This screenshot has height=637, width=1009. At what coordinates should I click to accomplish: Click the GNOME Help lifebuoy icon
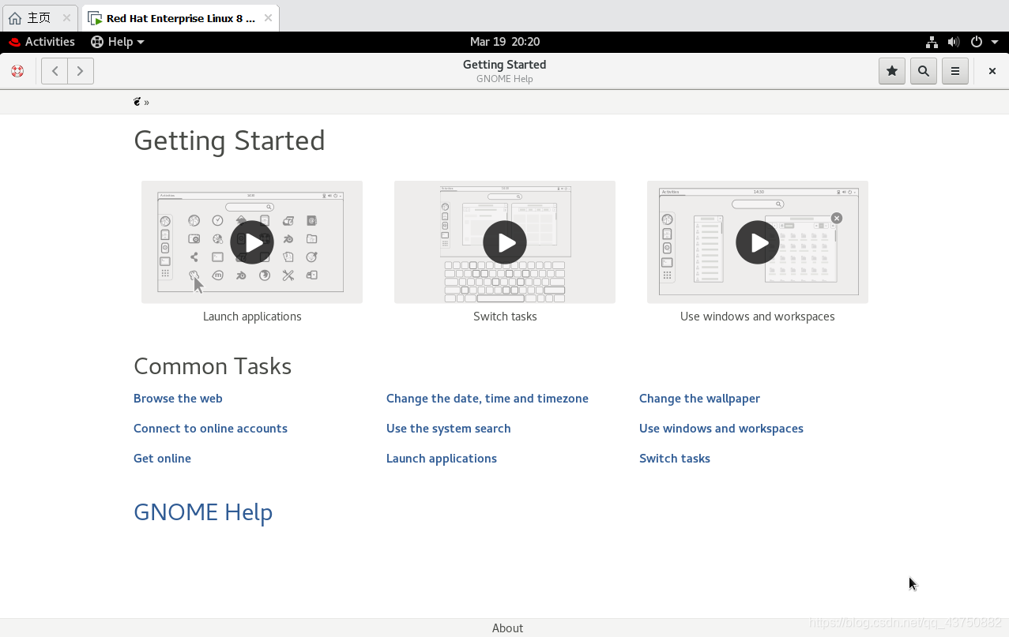(17, 71)
